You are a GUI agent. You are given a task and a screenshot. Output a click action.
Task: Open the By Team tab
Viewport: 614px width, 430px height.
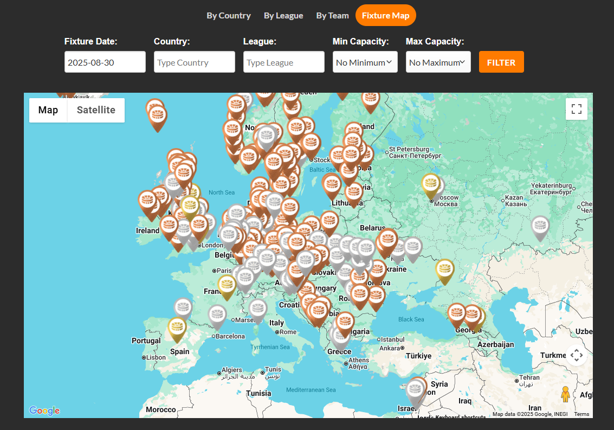(332, 15)
